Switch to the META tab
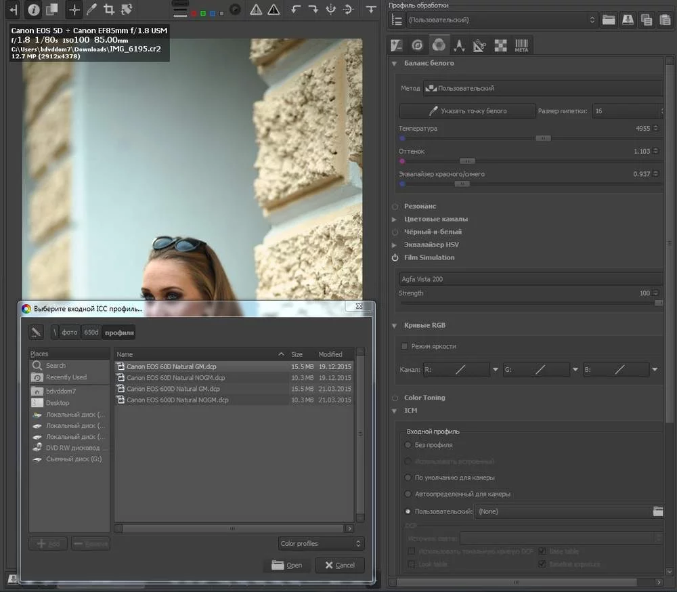 521,45
